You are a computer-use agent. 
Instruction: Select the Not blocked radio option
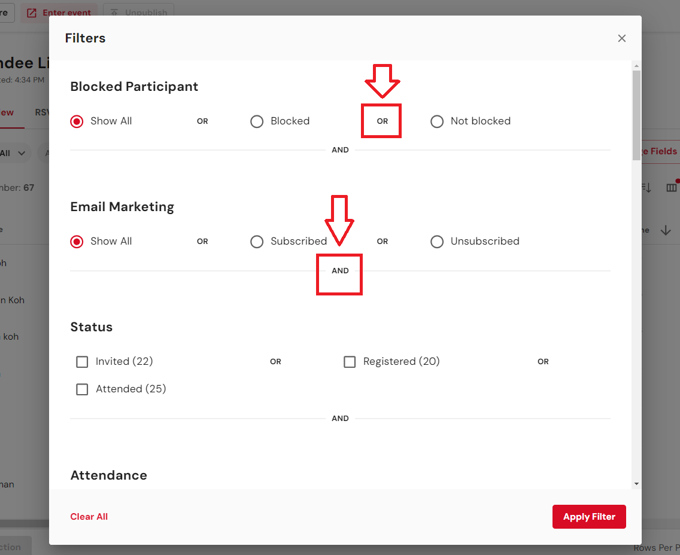pyautogui.click(x=437, y=121)
